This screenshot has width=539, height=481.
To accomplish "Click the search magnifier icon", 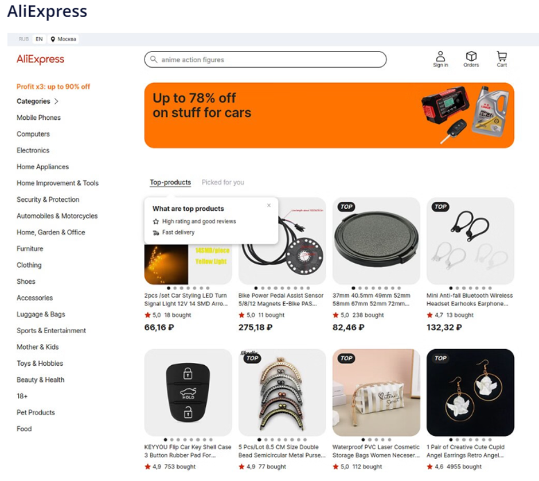I will click(x=154, y=60).
